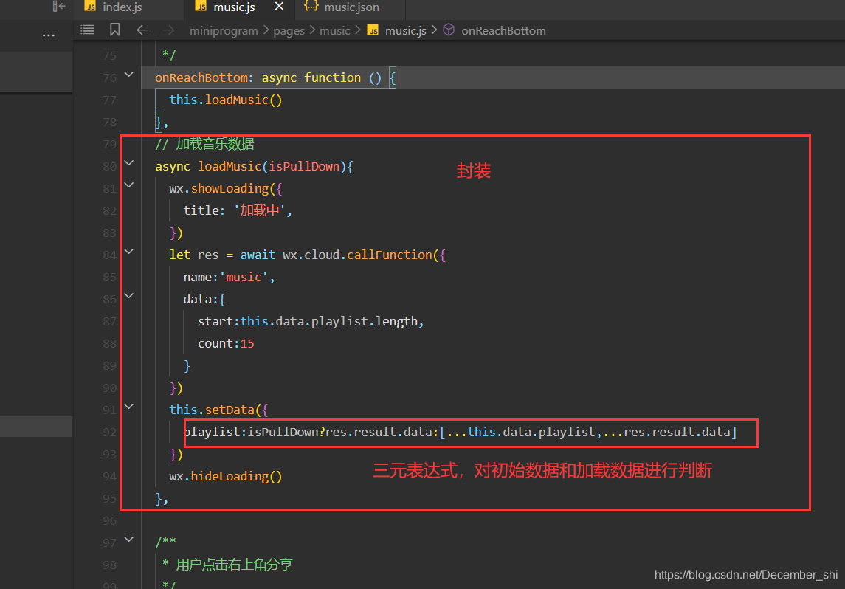The height and width of the screenshot is (589, 845).
Task: Click 'start:this.data.playlist.length,' on line 87
Action: point(311,322)
